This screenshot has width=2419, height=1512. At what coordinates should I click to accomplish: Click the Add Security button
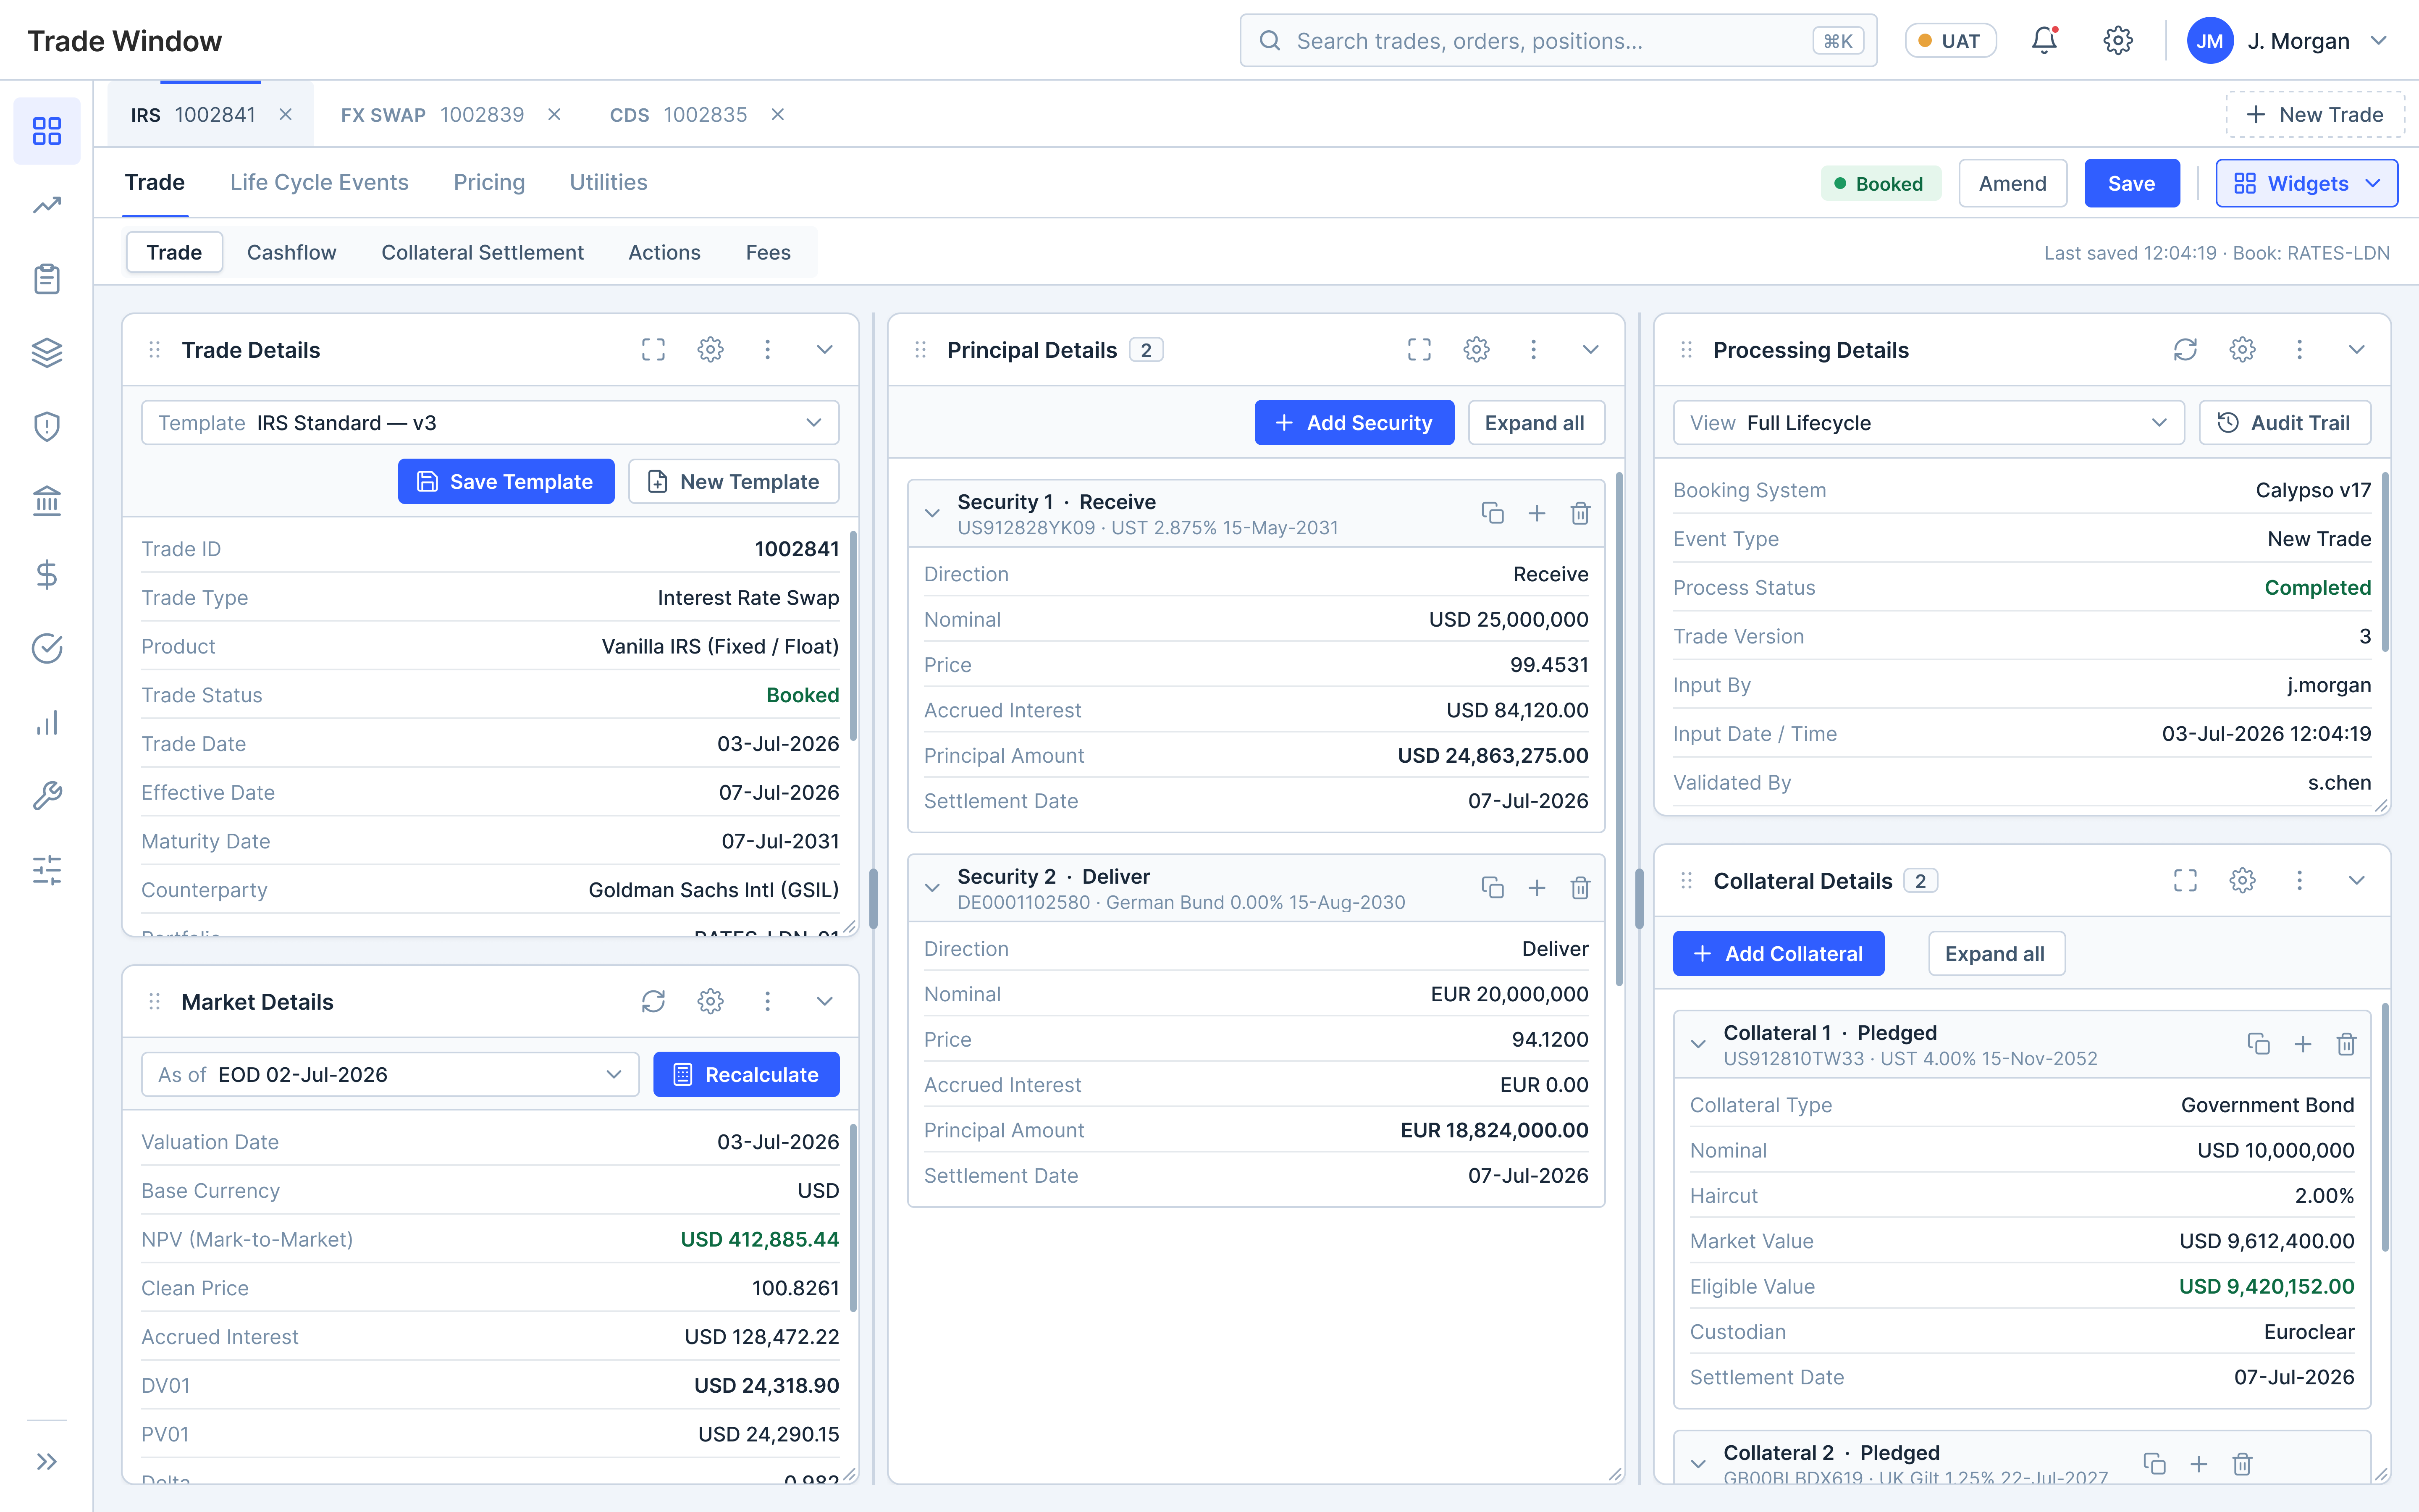[1354, 423]
